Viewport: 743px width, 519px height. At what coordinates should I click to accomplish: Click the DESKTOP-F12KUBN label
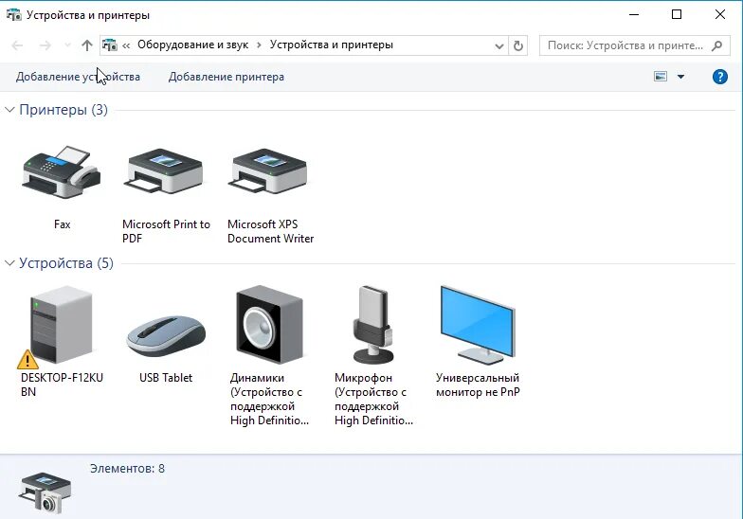pyautogui.click(x=62, y=385)
